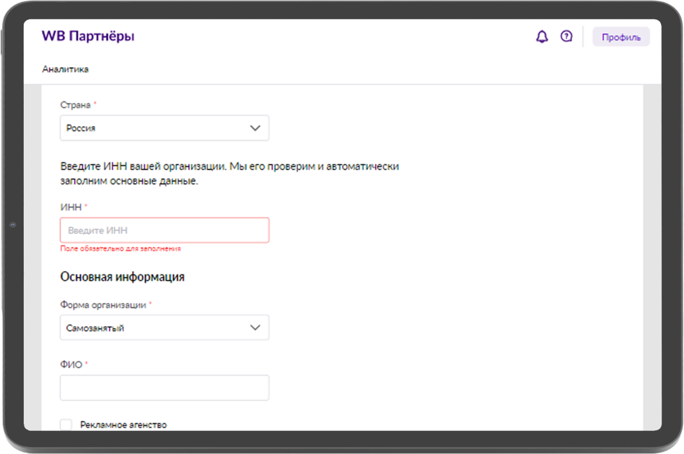Focus the Введите ИНН input field
The height and width of the screenshot is (454, 684).
click(164, 230)
